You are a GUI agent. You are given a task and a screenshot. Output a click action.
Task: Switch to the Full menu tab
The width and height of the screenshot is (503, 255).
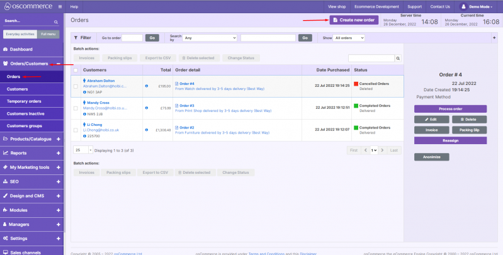point(47,34)
